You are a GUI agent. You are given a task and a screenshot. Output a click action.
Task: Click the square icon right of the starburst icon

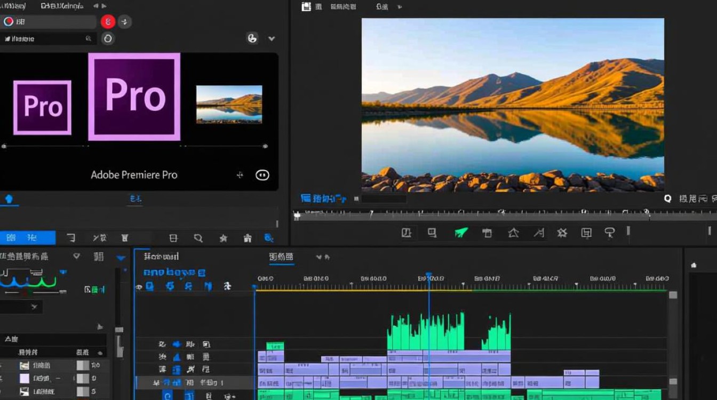click(587, 233)
